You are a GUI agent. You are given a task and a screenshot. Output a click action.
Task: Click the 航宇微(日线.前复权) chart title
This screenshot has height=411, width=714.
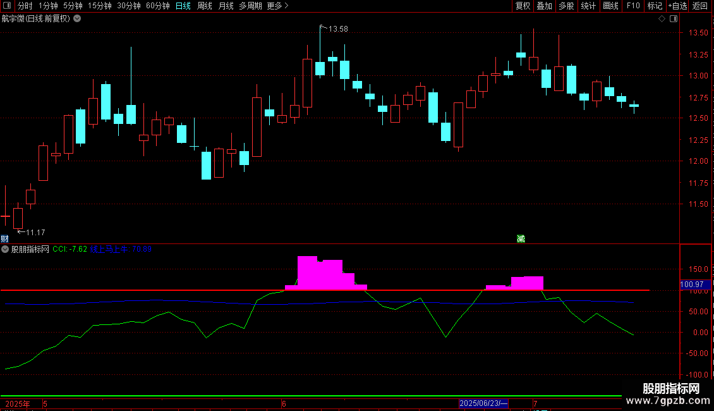pyautogui.click(x=36, y=19)
